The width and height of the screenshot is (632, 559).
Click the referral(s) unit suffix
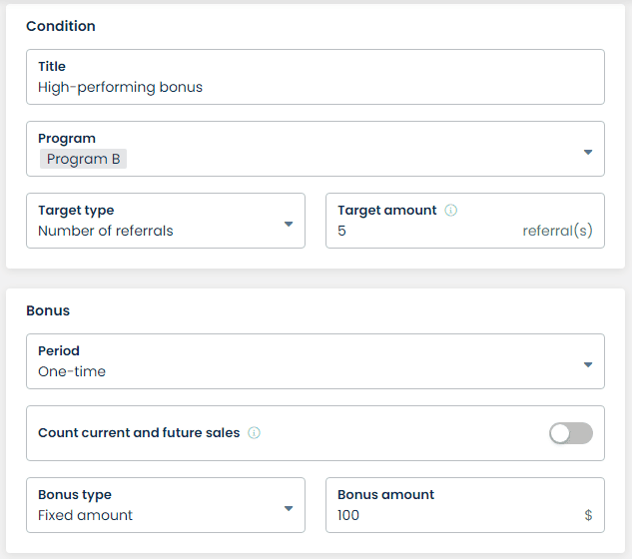pos(557,232)
